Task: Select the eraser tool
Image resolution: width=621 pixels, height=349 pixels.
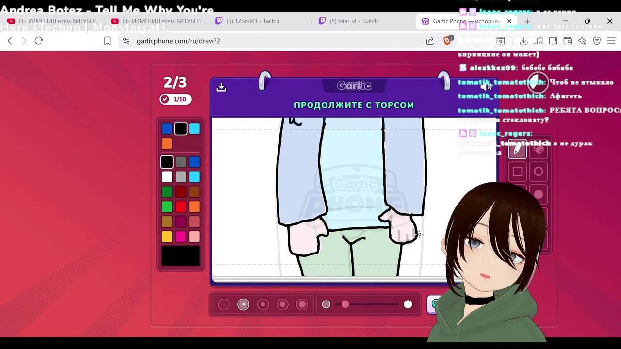Action: coord(538,149)
